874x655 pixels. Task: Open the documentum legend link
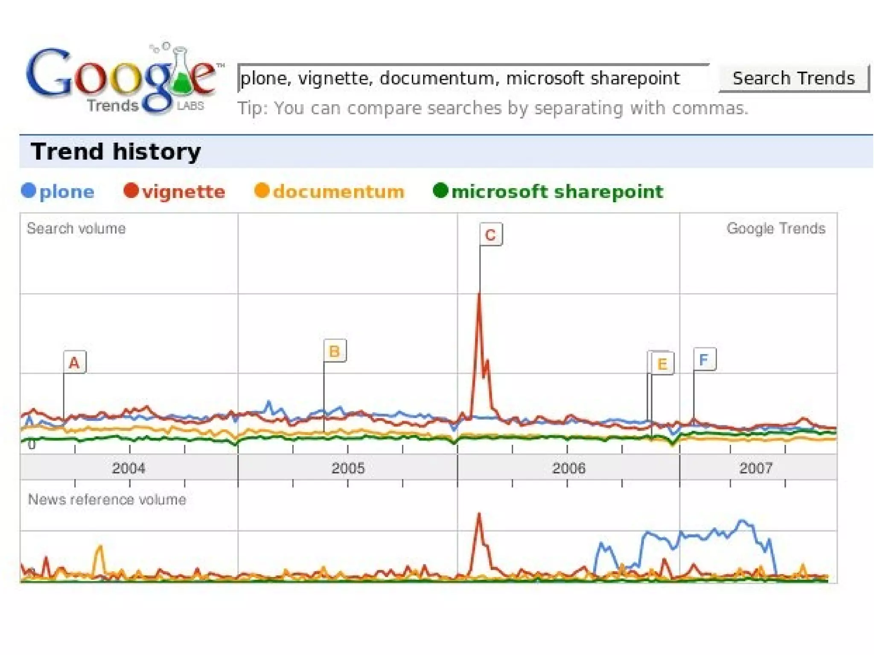click(x=338, y=192)
